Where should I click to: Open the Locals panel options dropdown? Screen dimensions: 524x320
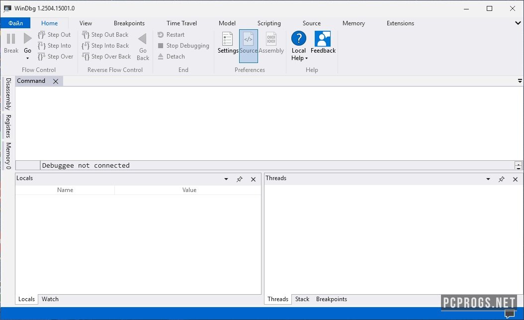[226, 179]
